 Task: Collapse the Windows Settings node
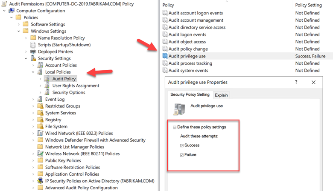19,31
